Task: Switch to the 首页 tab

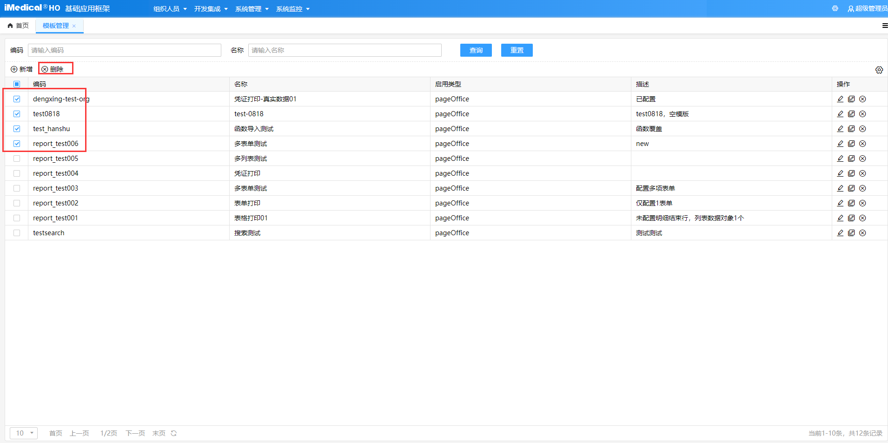Action: point(19,26)
